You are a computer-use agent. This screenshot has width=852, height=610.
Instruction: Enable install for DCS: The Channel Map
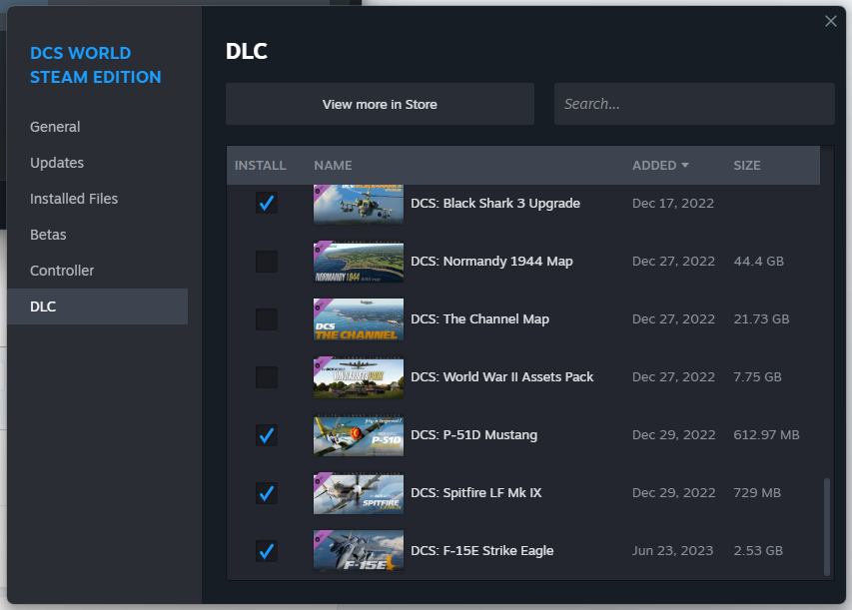267,319
